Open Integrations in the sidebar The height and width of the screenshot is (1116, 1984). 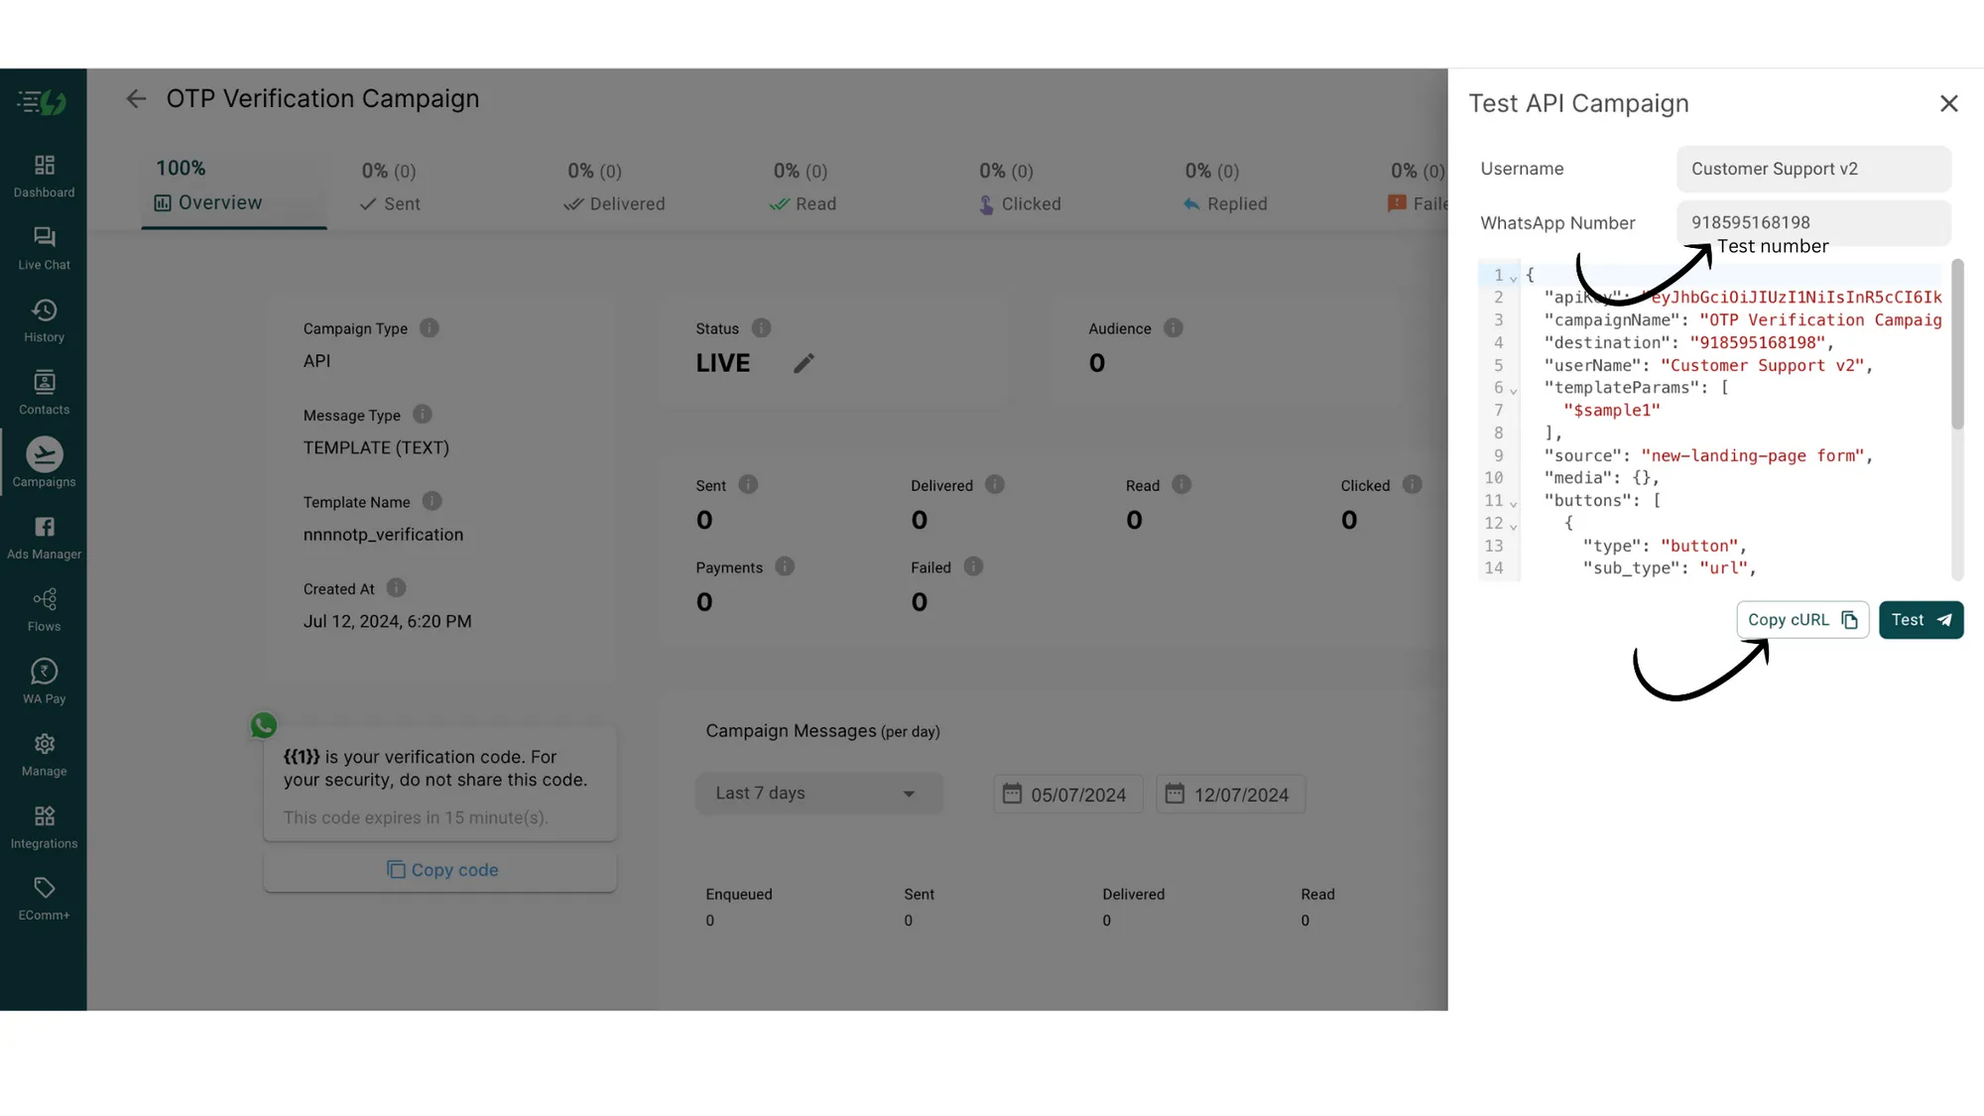44,827
